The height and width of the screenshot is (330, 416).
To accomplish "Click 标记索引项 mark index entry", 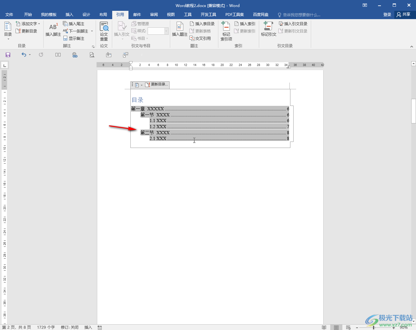I will pos(226,31).
